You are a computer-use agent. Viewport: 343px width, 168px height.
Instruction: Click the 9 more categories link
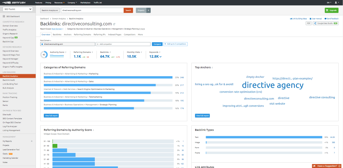pos(142,29)
